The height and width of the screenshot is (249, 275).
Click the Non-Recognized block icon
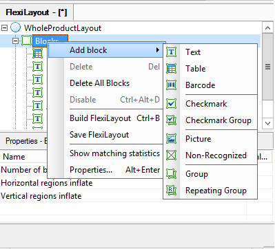coord(171,155)
